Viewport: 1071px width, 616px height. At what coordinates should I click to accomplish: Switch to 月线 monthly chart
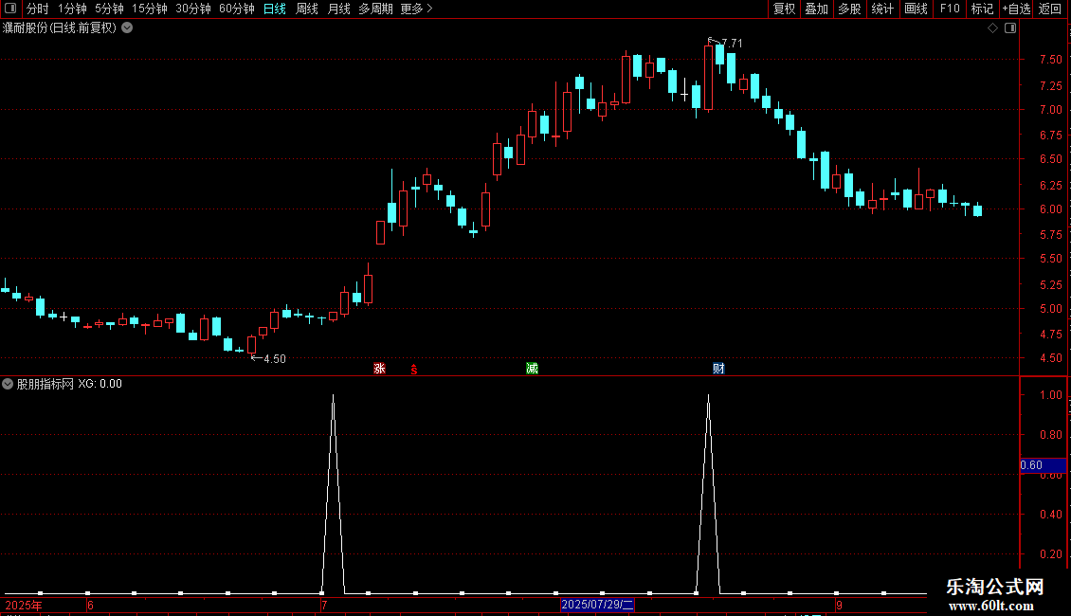click(338, 9)
